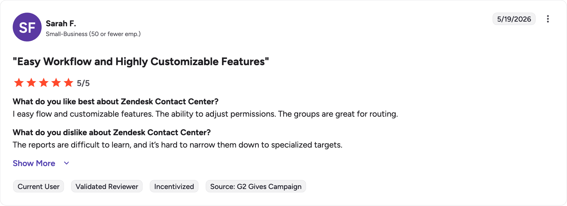
Task: Click the Incentivized badge
Action: [x=174, y=186]
